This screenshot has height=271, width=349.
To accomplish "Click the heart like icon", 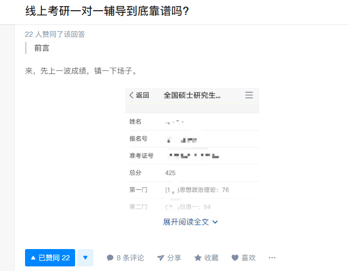I will (235, 258).
